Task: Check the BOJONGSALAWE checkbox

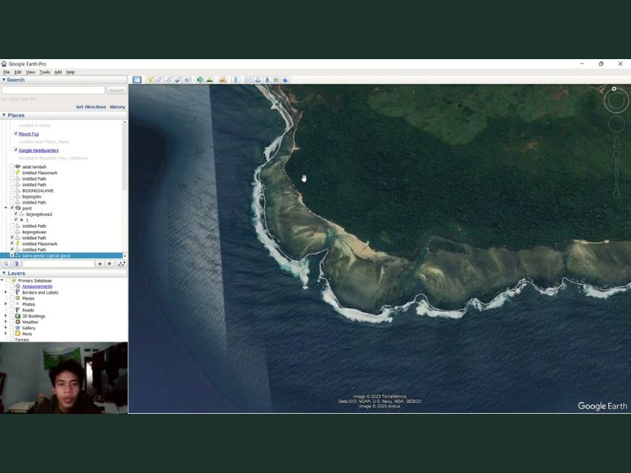Action: 12,190
